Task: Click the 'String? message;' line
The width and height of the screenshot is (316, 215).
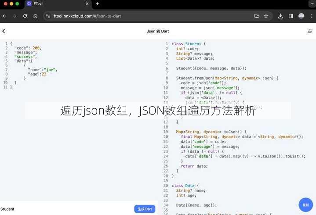Action: click(x=194, y=54)
